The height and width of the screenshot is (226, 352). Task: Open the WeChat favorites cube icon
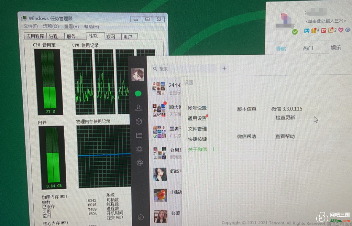pyautogui.click(x=139, y=121)
